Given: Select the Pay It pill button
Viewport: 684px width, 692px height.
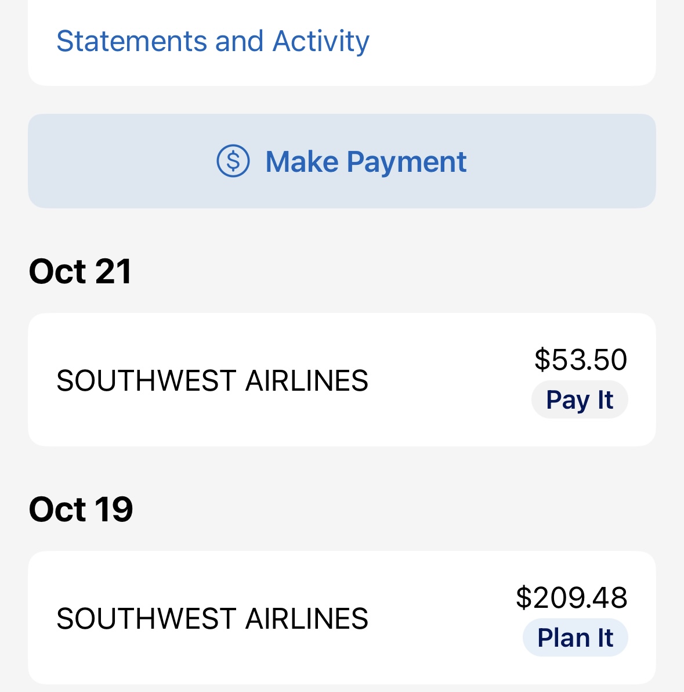Looking at the screenshot, I should click(580, 399).
